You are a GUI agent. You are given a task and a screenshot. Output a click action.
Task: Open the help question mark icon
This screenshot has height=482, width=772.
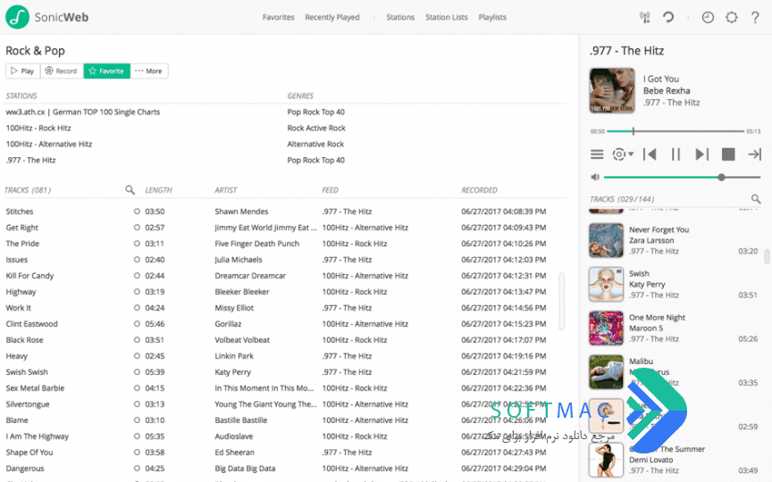click(x=755, y=17)
